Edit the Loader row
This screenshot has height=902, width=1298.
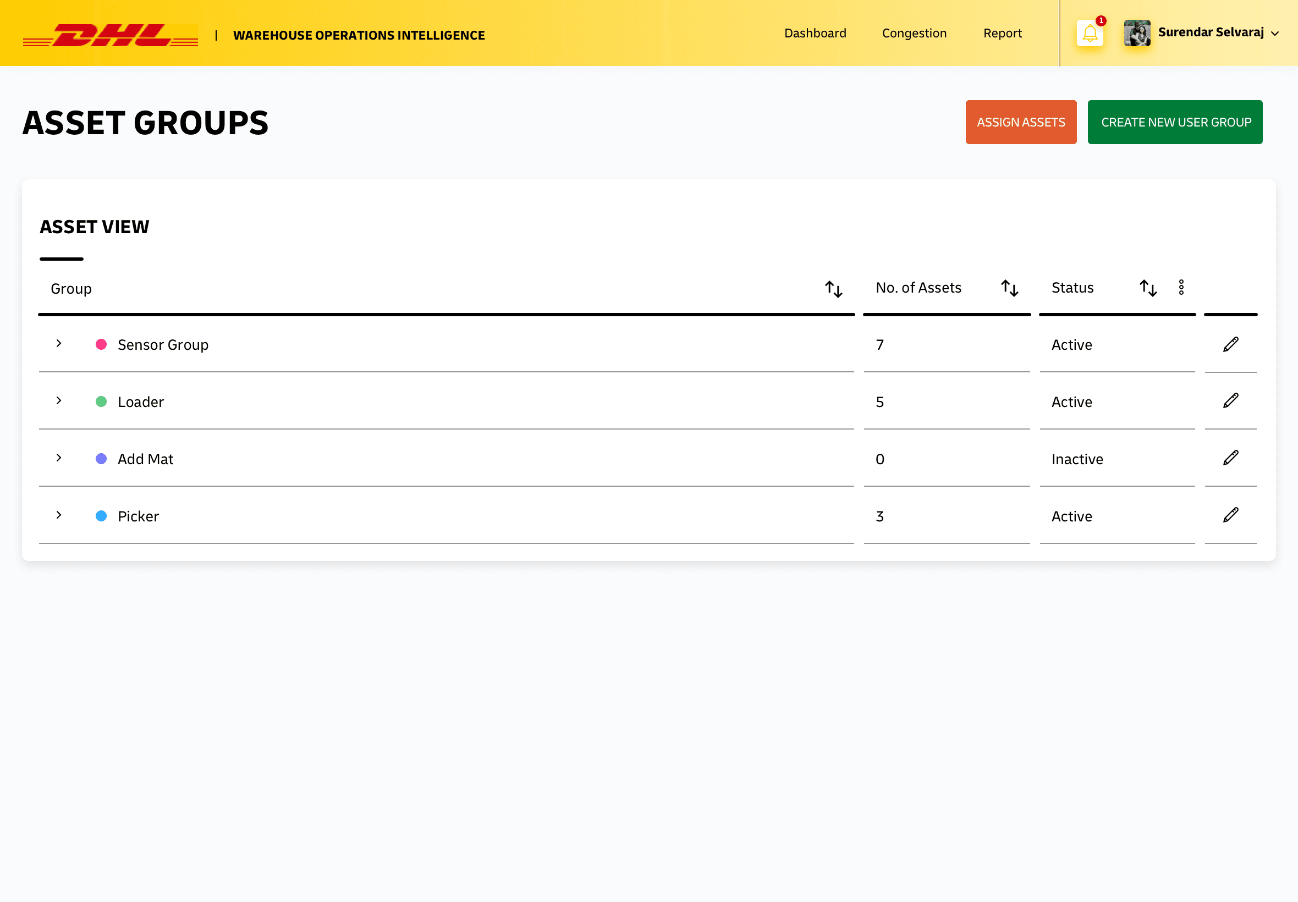1231,401
